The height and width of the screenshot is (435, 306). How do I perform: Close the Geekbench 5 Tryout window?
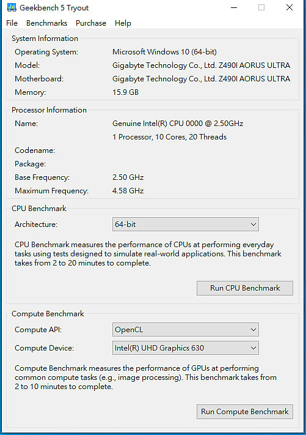click(x=290, y=7)
